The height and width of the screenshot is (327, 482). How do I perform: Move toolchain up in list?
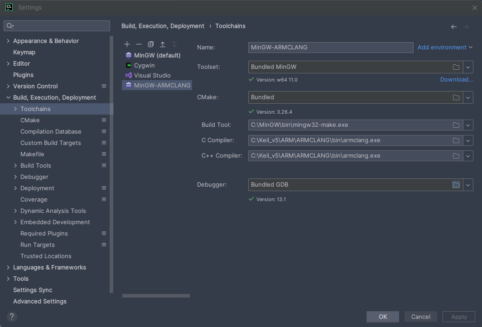(x=163, y=44)
